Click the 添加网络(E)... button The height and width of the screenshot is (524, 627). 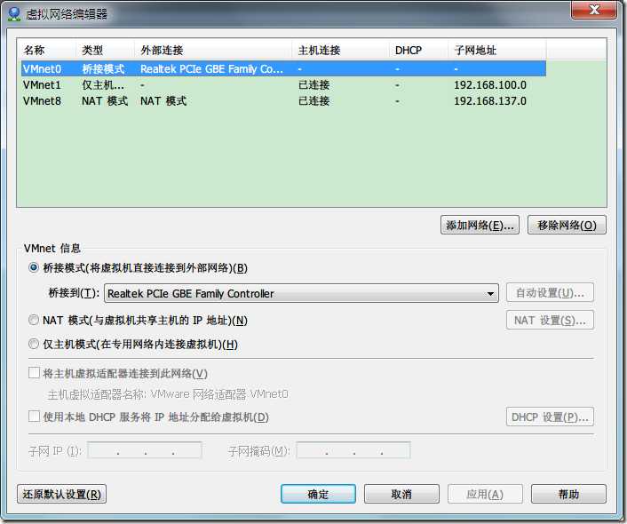tap(480, 225)
